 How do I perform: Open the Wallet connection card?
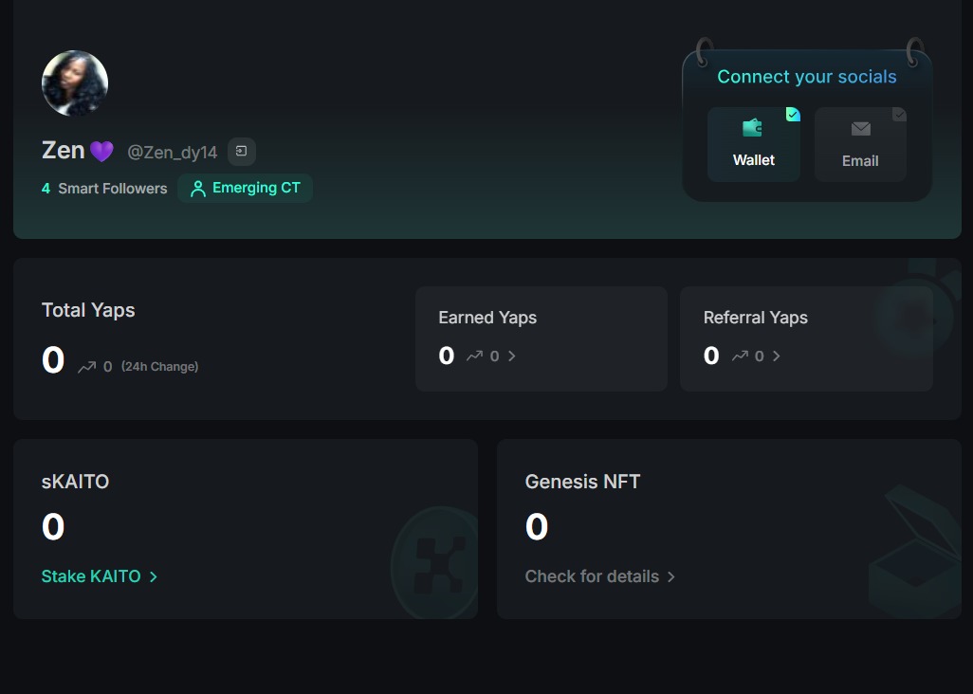click(x=753, y=144)
